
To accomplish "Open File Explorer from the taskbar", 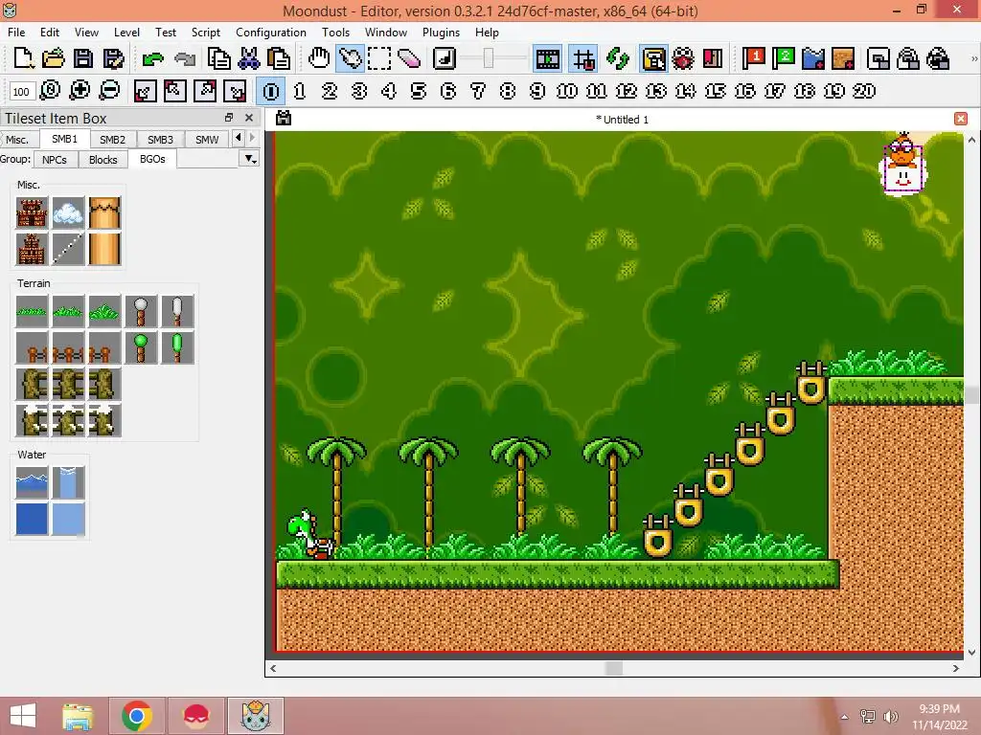I will [78, 716].
